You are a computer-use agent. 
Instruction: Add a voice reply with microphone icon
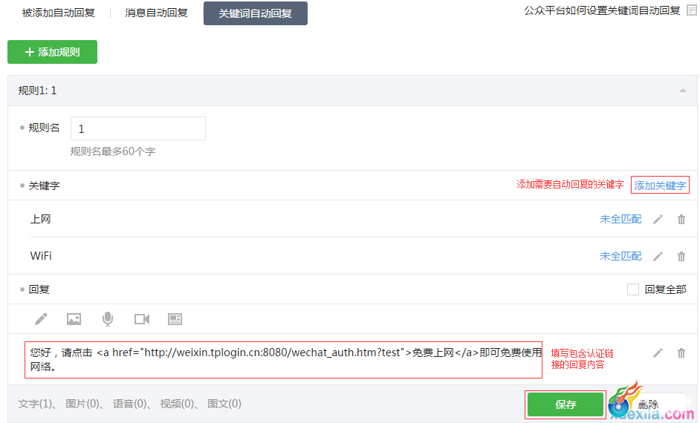[x=108, y=318]
